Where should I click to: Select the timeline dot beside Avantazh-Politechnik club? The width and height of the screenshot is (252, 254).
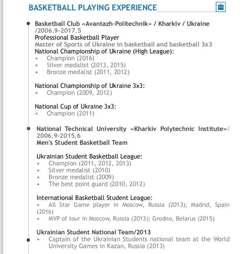coord(28,24)
